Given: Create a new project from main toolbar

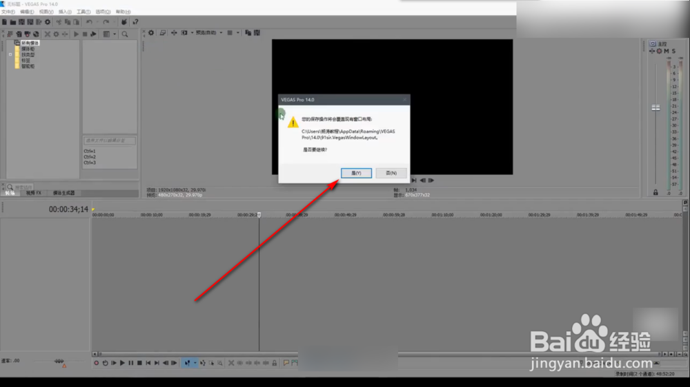Looking at the screenshot, I should (4, 22).
